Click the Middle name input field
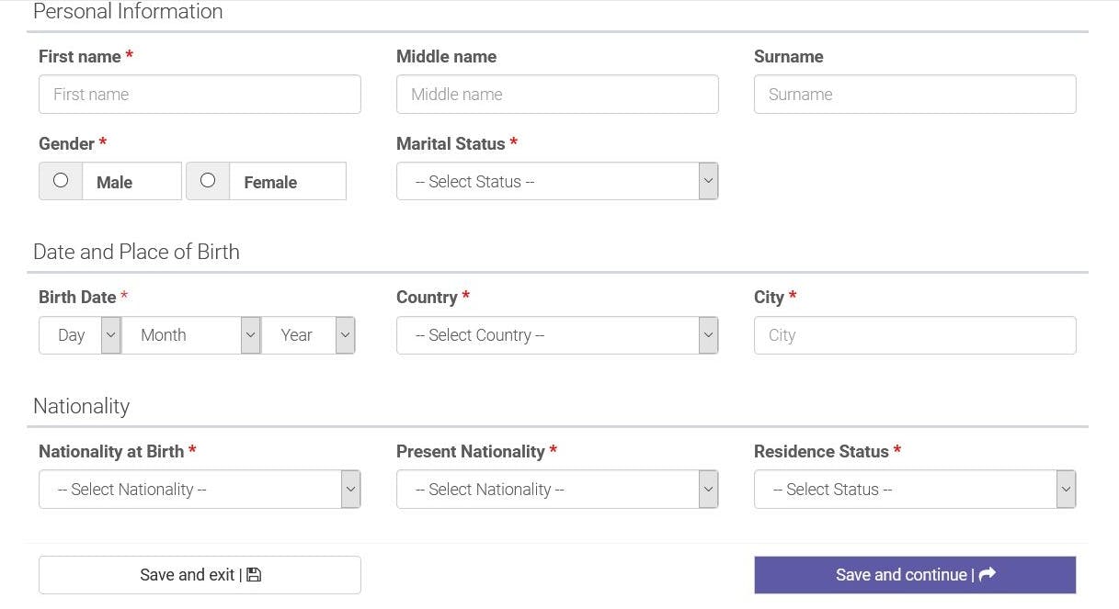The width and height of the screenshot is (1119, 609). (x=557, y=95)
